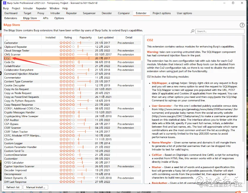Select the Cookie Decrypter row
The width and height of the screenshot is (248, 193).
coord(72,86)
